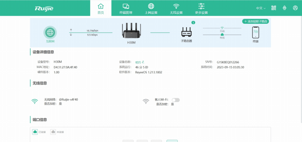Screen dimensions: 302x142
Task: Click the 互联网 globe icon
Action: click(50, 32)
